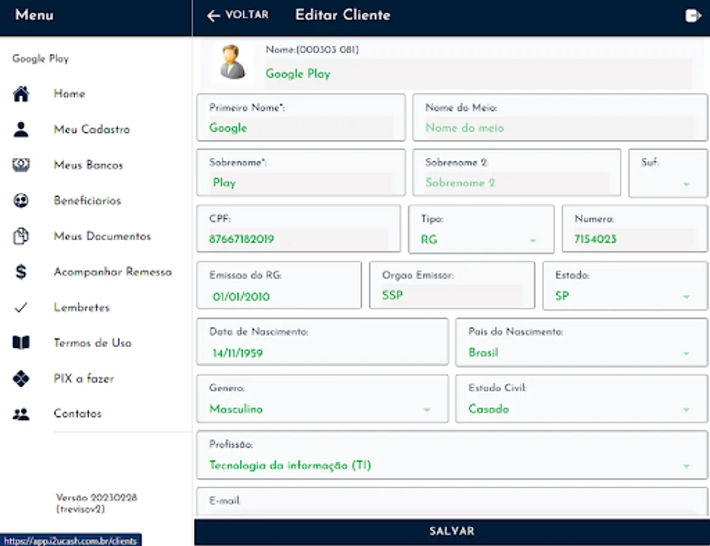Select Acompanhar Remessa in menu
Screen dimensions: 710x546
113,272
